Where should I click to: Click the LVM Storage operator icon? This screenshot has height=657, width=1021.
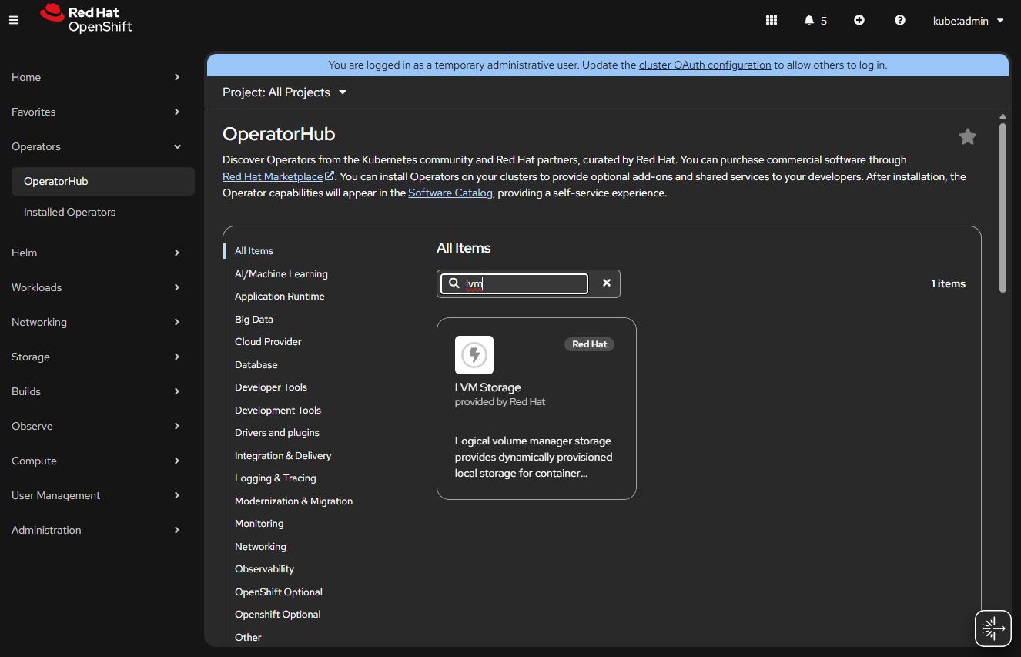pyautogui.click(x=474, y=355)
